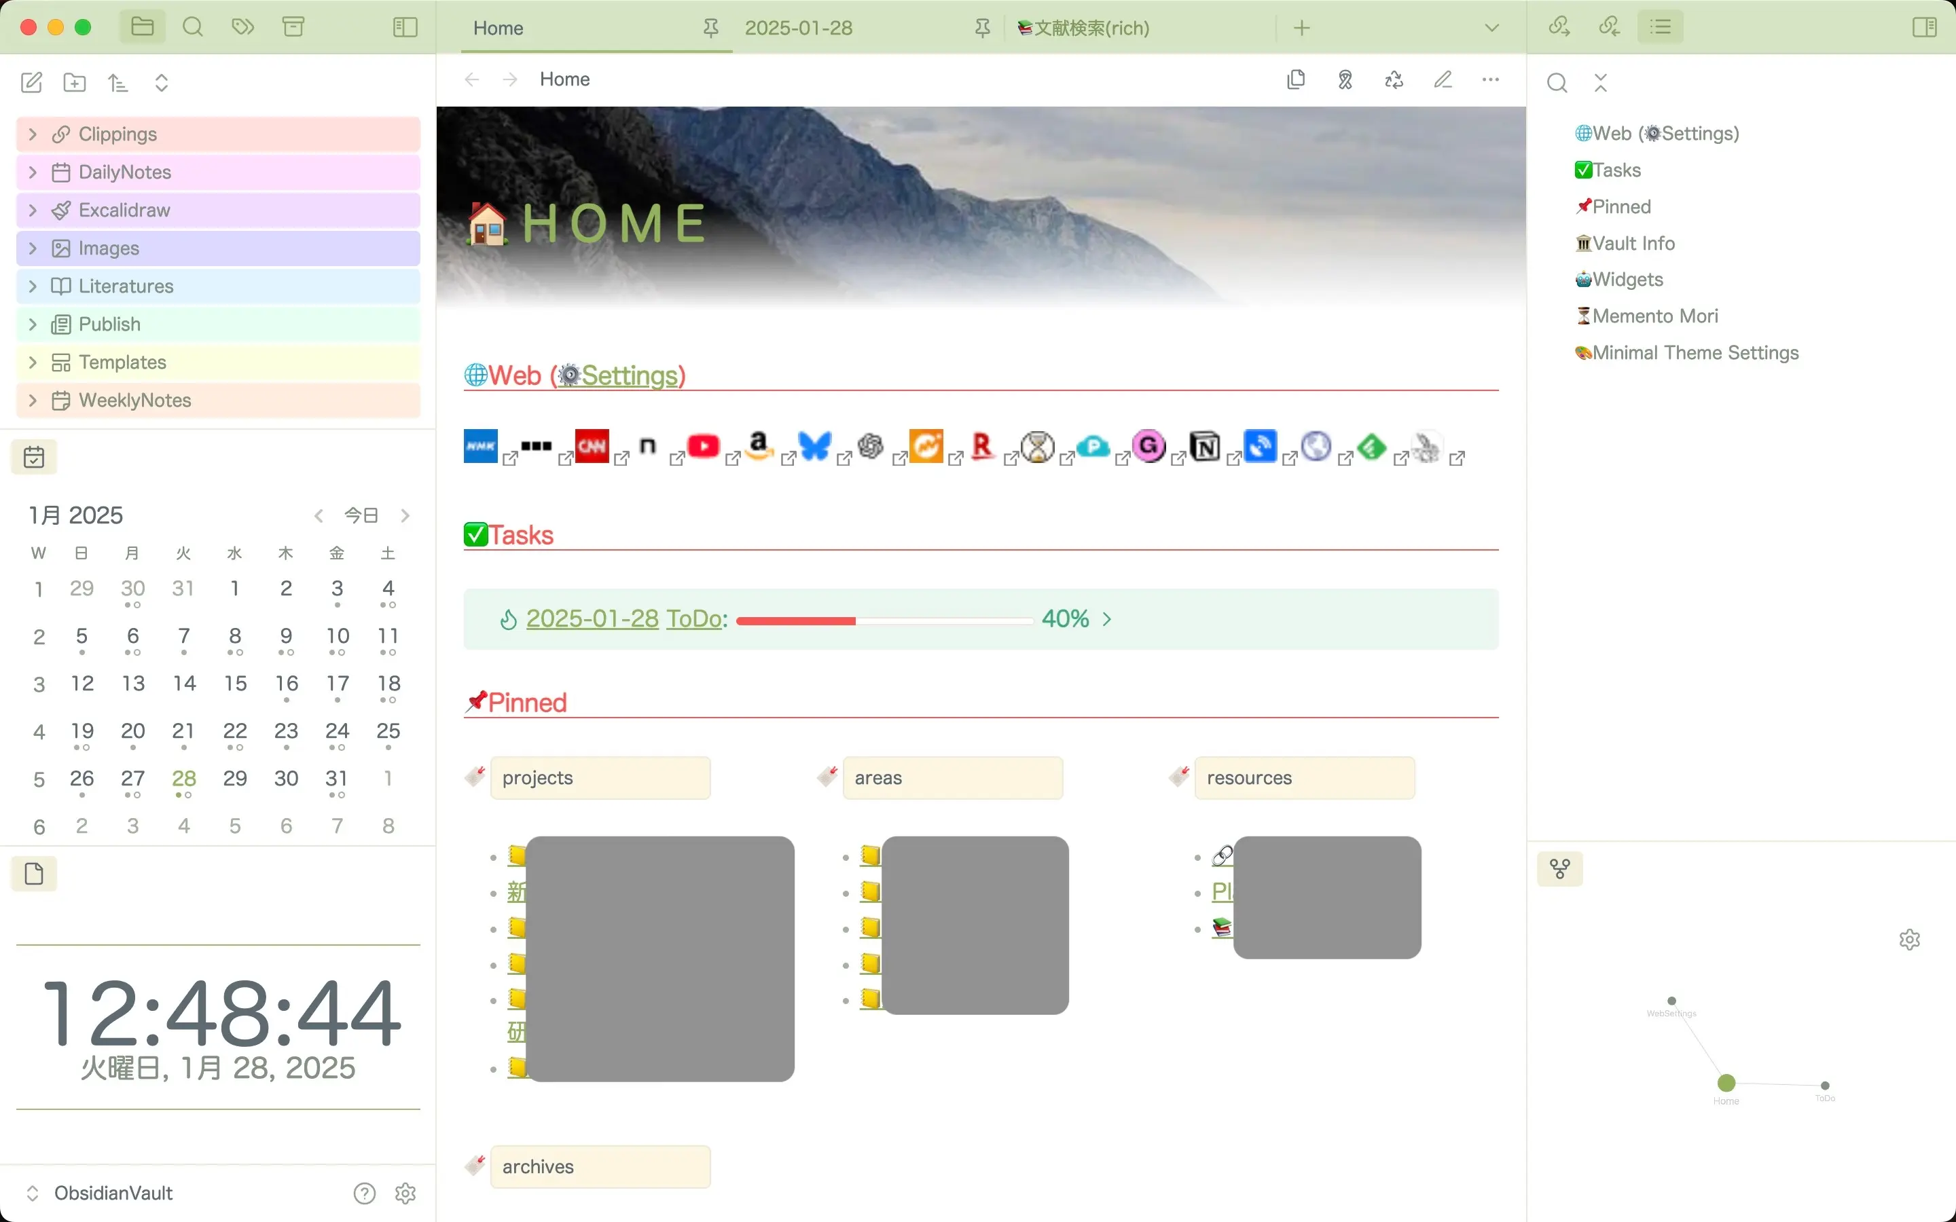Toggle the left sidebar collapse button

point(405,27)
